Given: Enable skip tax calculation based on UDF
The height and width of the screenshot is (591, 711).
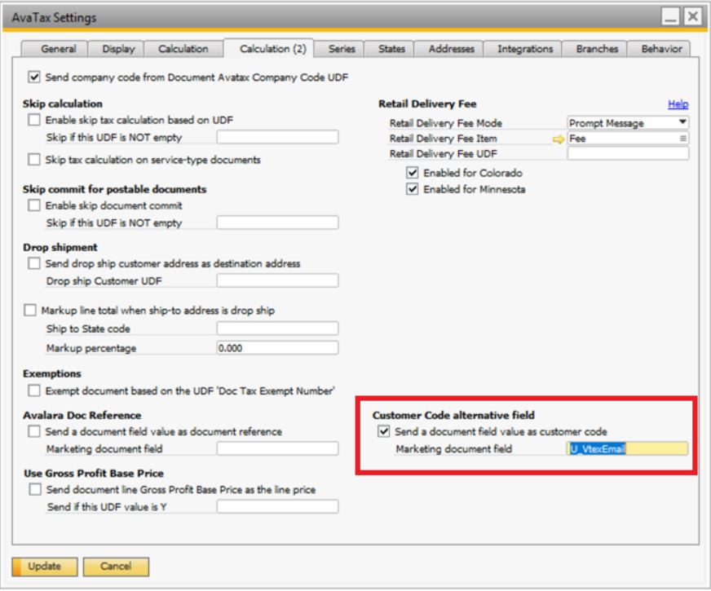Looking at the screenshot, I should click(x=34, y=120).
